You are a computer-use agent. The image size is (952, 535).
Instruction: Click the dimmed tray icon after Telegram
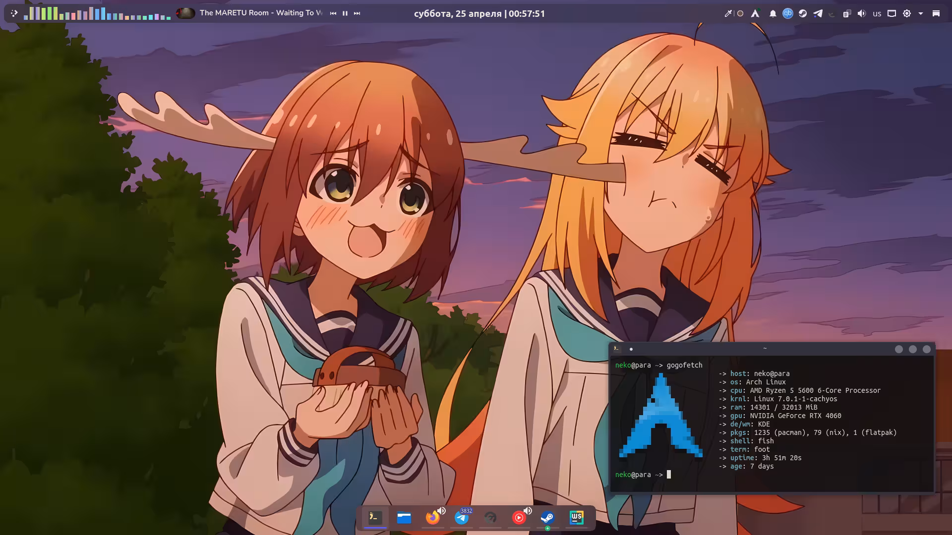[x=832, y=14]
